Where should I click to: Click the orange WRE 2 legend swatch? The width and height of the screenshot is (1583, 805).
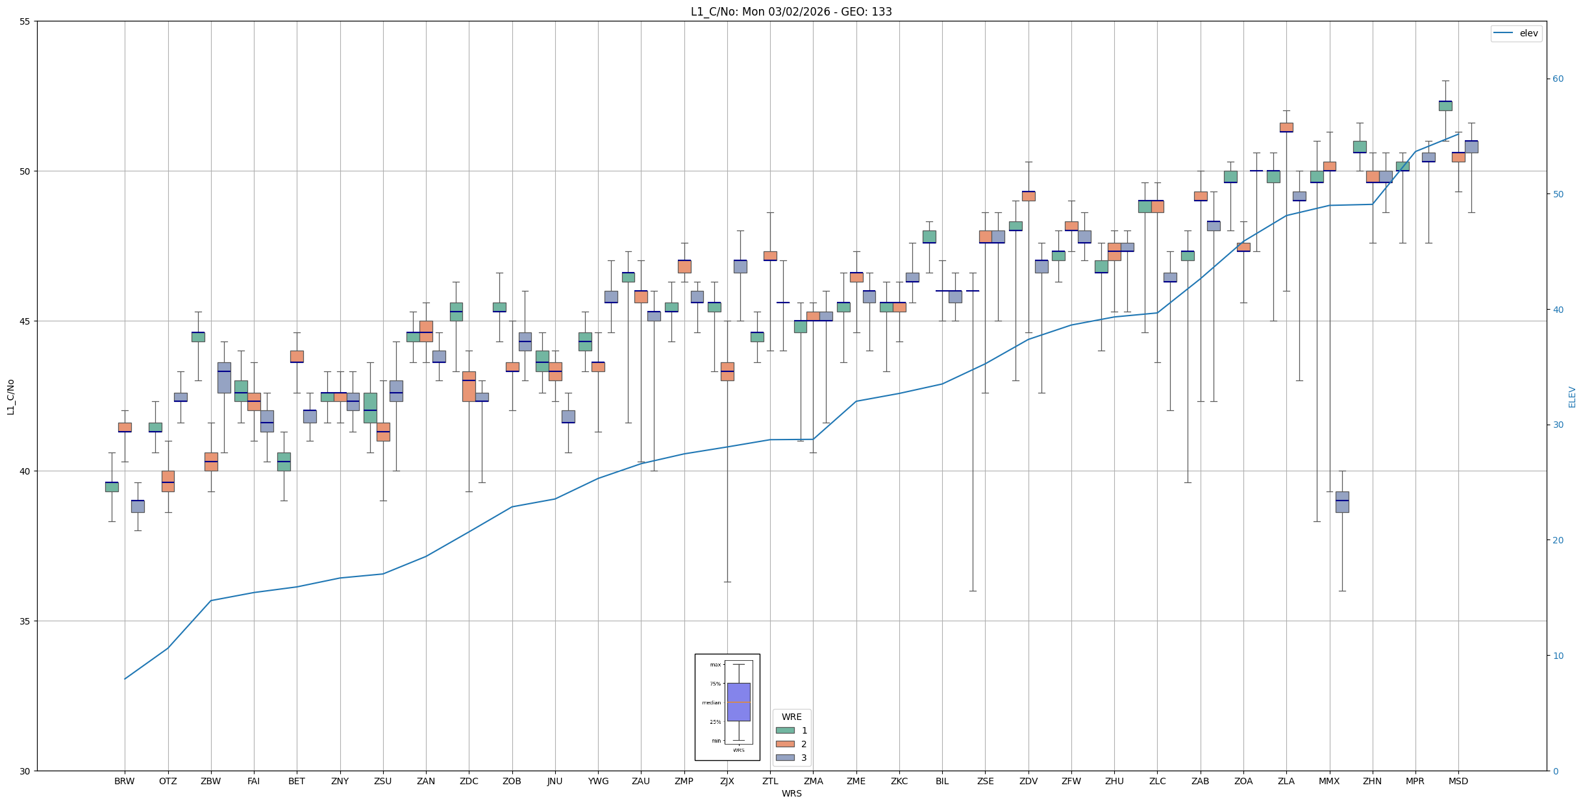click(785, 744)
